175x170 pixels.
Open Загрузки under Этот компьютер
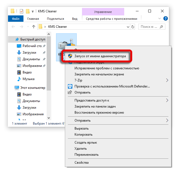pos(29,108)
